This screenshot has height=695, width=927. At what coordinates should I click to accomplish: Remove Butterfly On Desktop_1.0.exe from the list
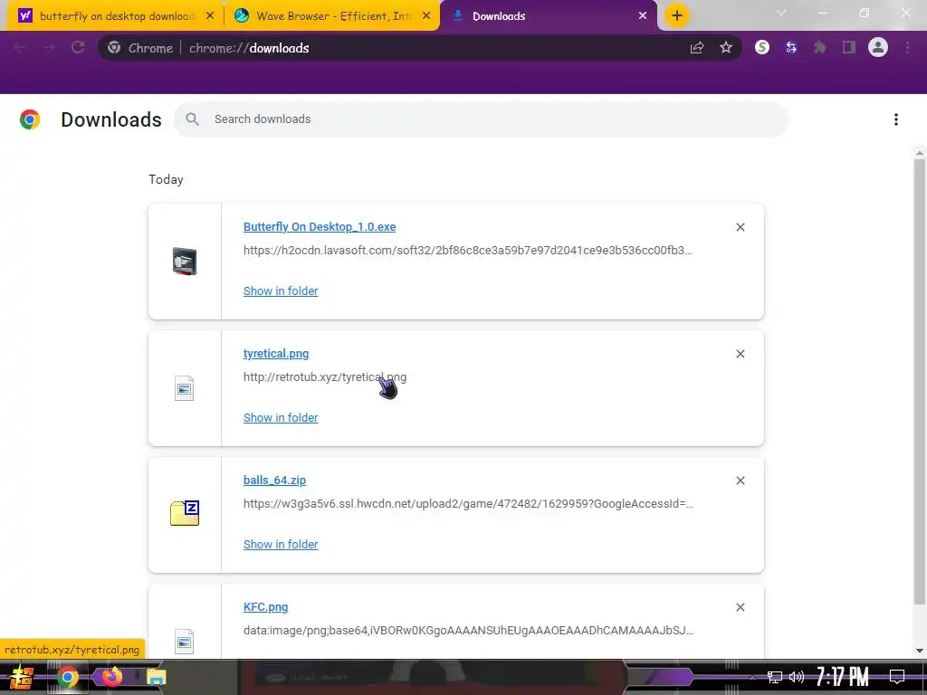[741, 227]
